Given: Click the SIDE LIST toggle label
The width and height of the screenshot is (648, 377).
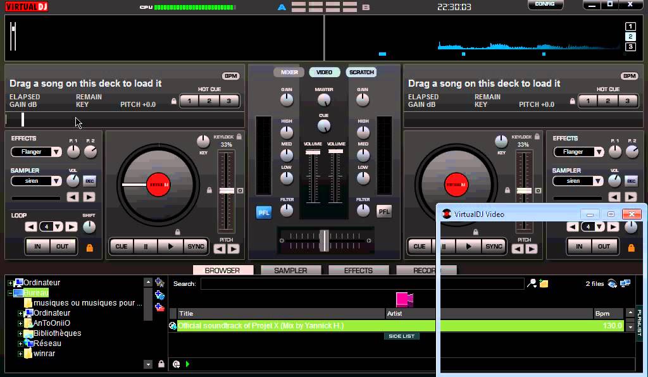Looking at the screenshot, I should 402,336.
